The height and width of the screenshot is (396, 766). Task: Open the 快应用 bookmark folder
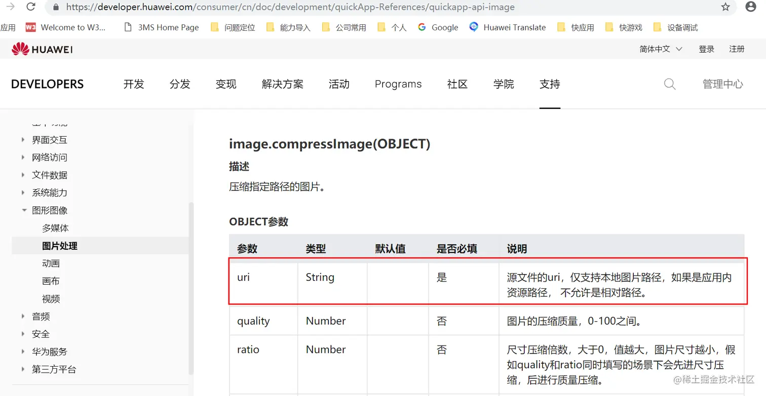point(576,27)
